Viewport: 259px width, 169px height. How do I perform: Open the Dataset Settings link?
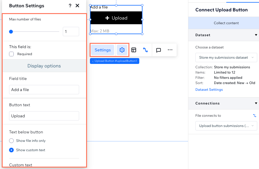209,90
